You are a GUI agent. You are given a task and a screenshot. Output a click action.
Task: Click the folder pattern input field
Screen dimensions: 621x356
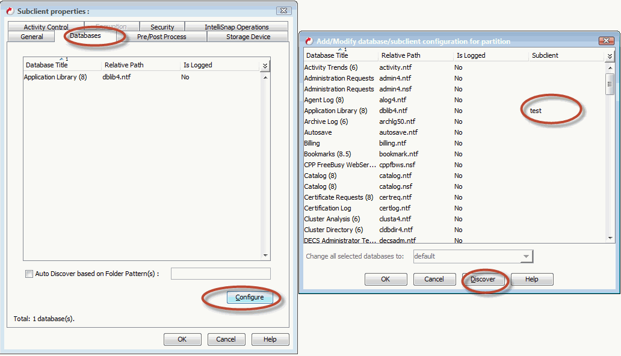tap(220, 274)
